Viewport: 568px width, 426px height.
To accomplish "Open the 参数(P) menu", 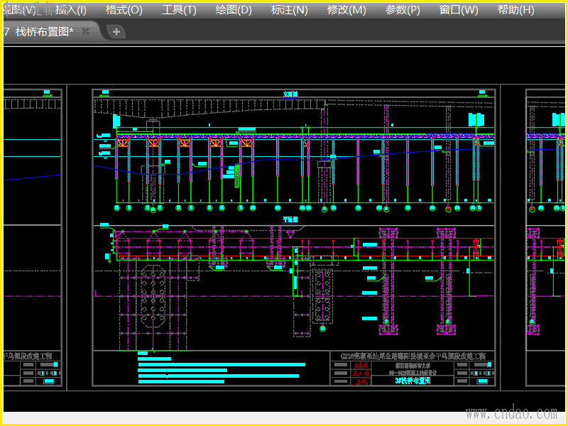I will tap(403, 10).
